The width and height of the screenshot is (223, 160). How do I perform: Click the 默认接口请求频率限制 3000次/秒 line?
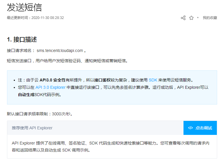coord(40,114)
